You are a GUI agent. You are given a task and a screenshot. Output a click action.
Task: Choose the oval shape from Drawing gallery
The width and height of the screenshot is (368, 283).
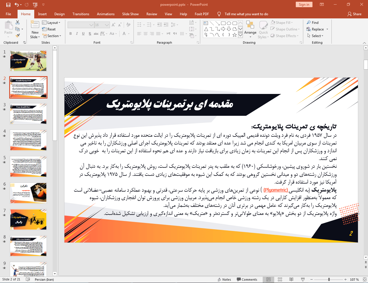[229, 23]
